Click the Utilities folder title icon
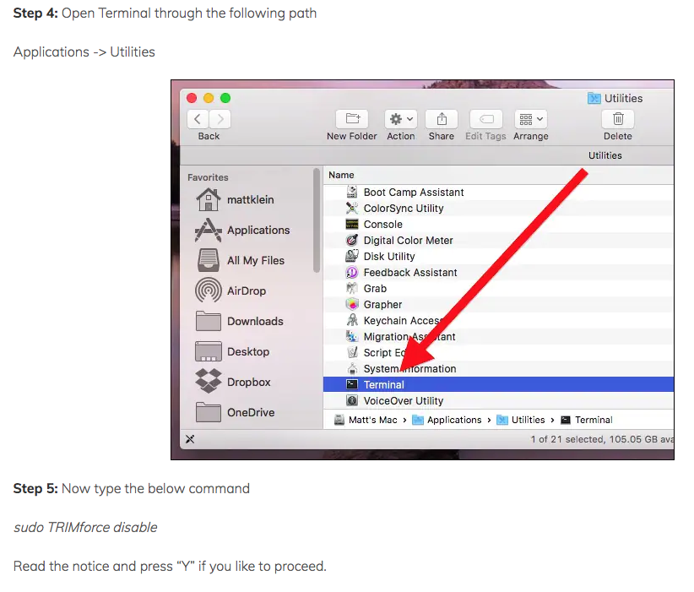 point(594,98)
